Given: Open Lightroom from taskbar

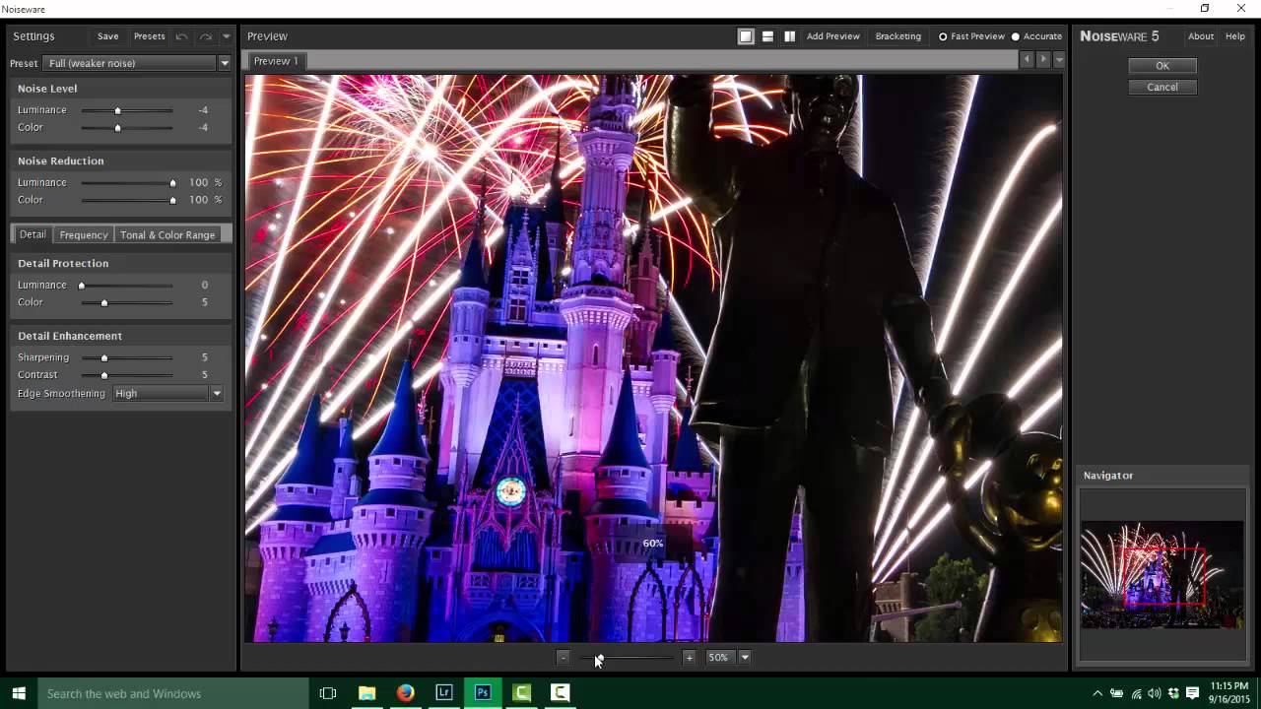Looking at the screenshot, I should pos(444,693).
